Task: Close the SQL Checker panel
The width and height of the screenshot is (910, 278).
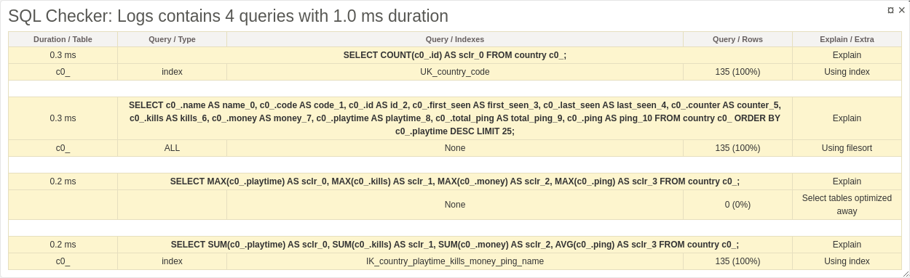Action: click(x=901, y=10)
